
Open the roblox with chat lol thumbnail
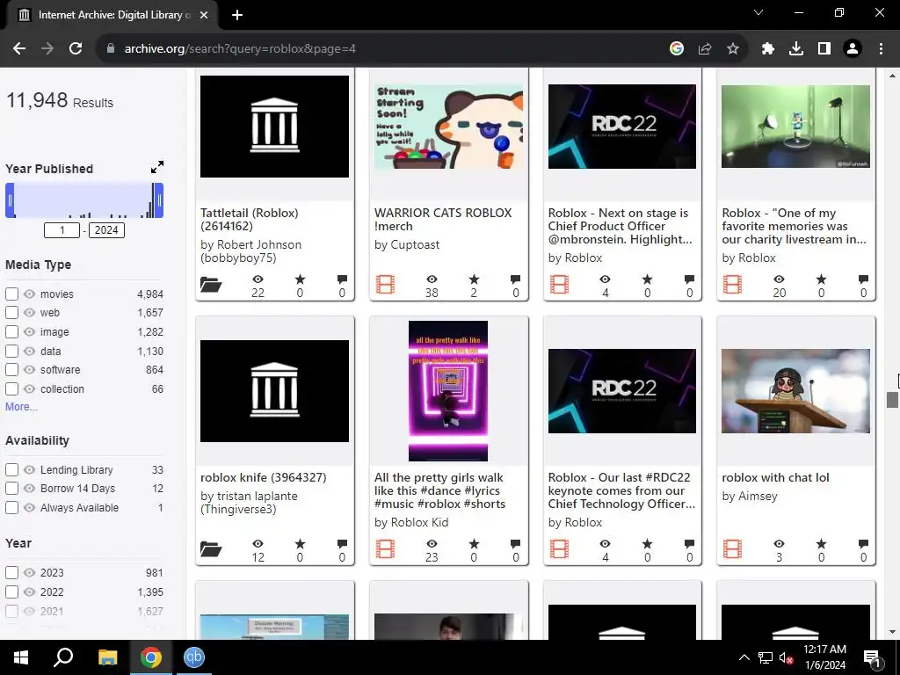point(795,391)
